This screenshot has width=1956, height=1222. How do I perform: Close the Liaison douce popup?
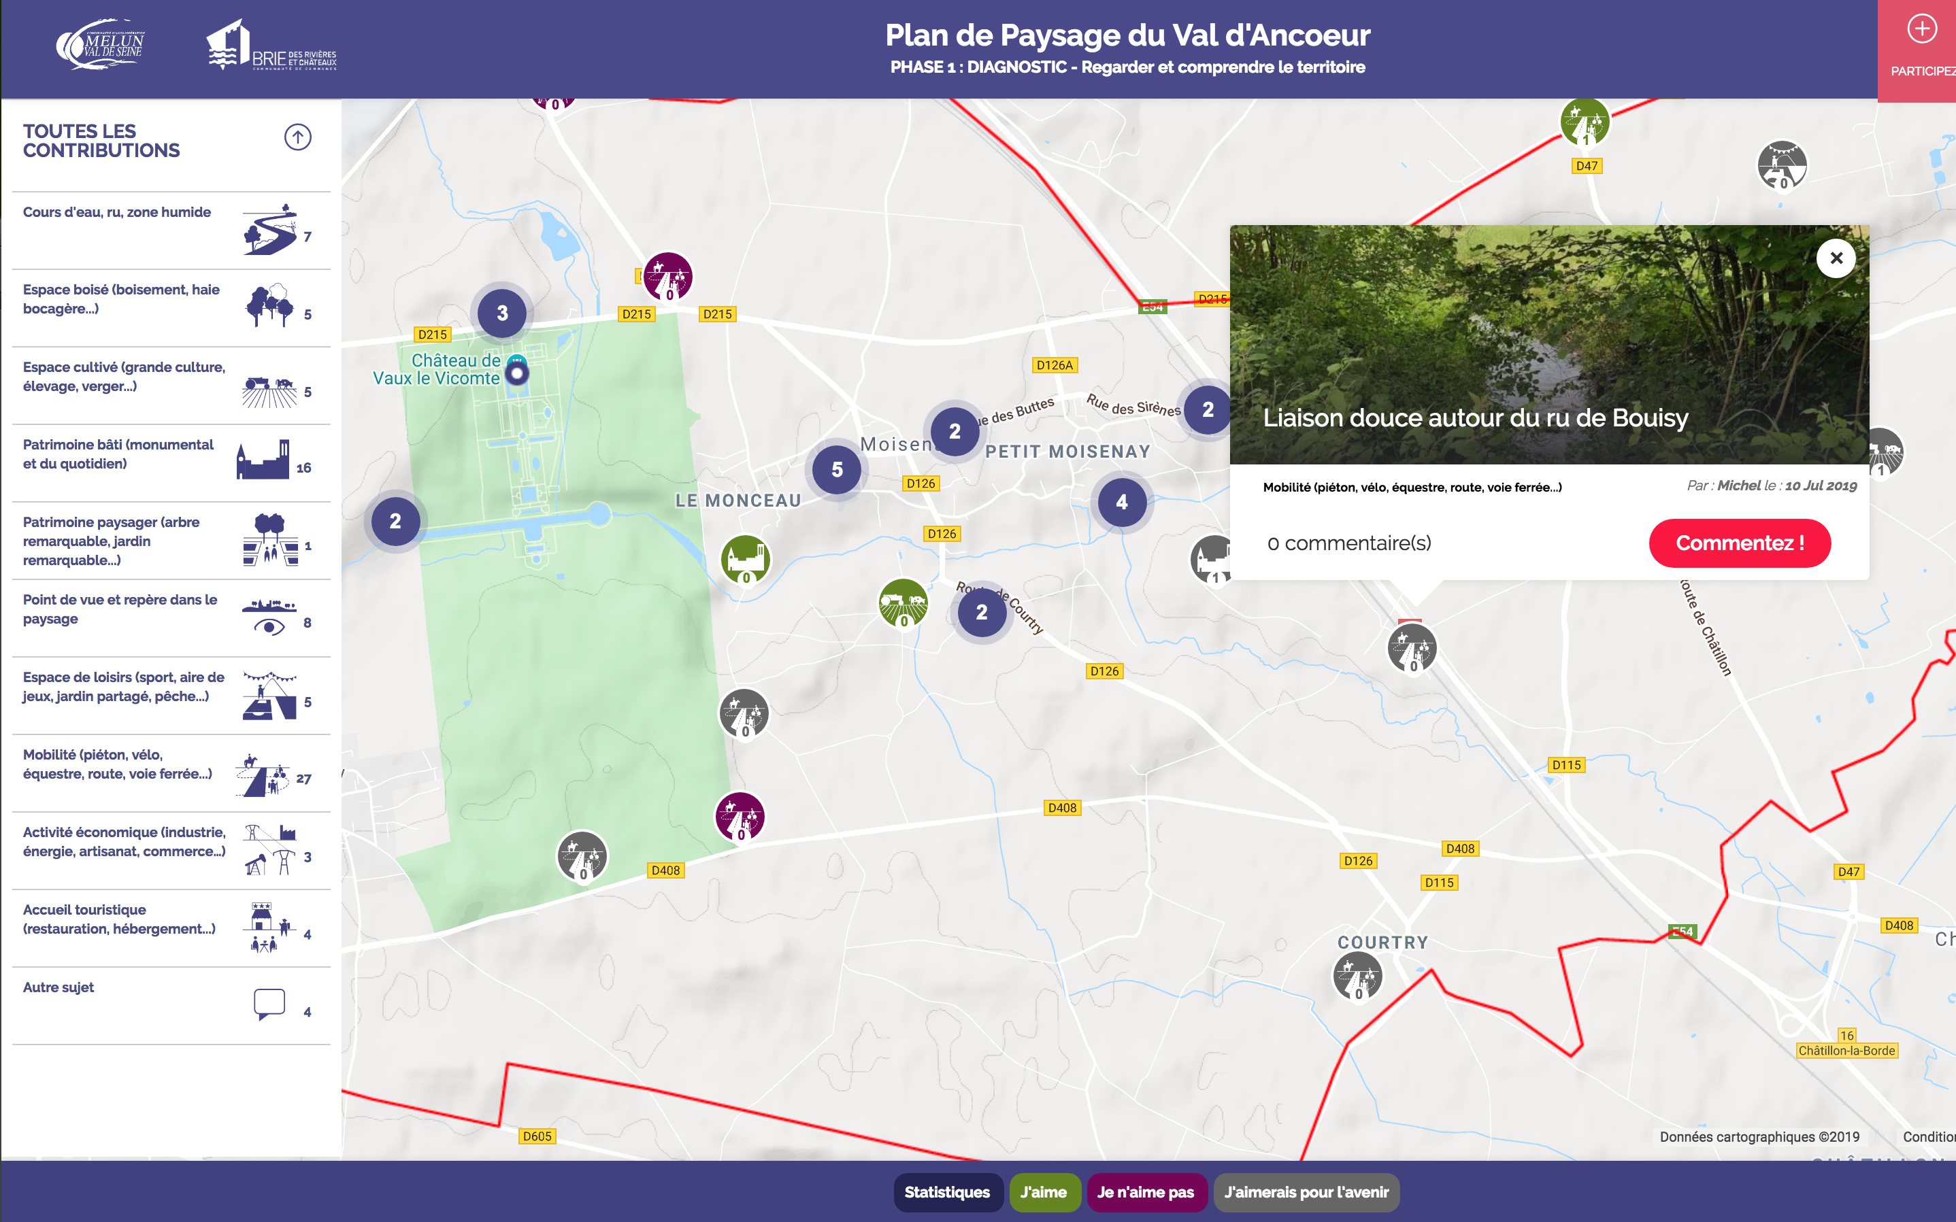(1836, 258)
